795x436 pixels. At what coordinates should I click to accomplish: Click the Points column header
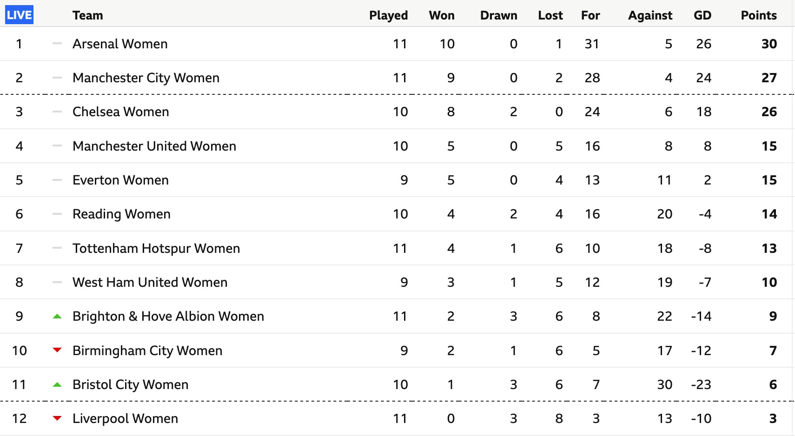(759, 15)
